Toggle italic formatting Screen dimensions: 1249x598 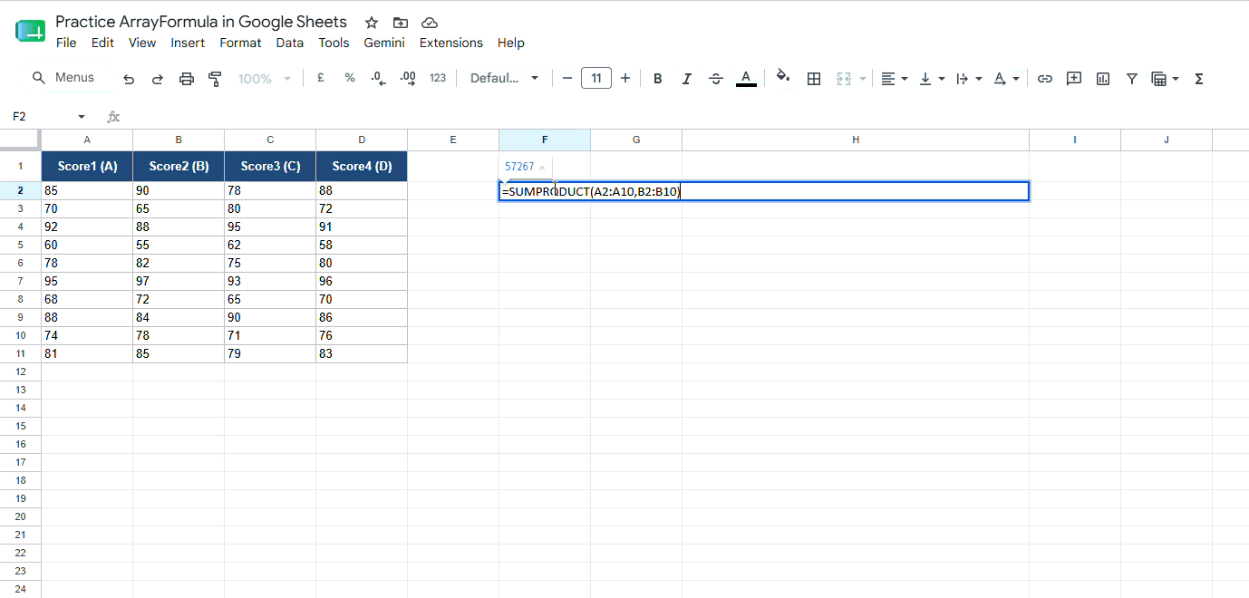click(687, 79)
